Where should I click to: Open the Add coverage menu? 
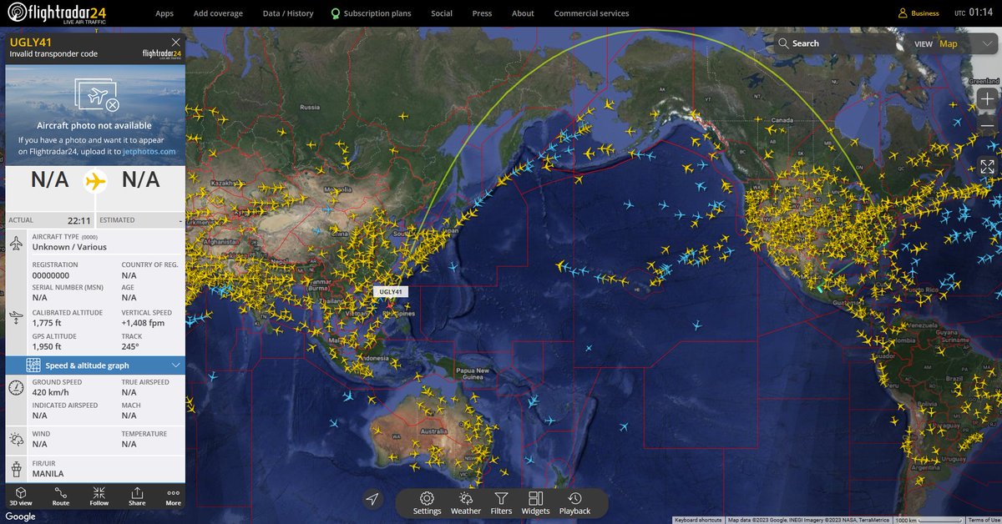pos(218,13)
